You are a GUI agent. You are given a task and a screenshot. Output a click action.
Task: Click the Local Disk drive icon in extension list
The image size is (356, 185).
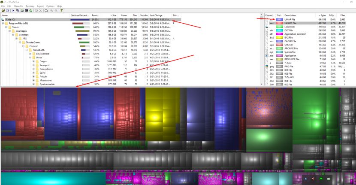(267, 27)
